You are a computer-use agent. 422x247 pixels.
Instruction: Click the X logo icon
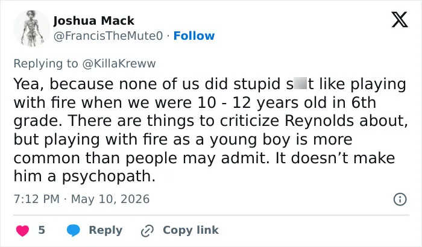coord(400,19)
